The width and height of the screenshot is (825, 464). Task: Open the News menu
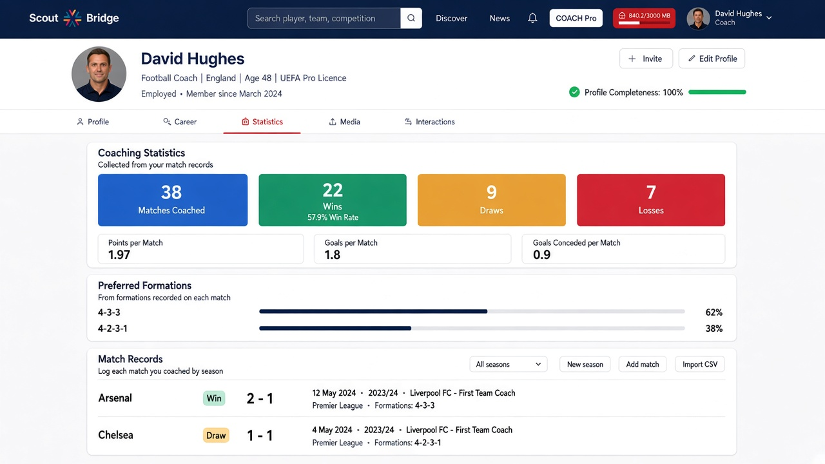click(500, 18)
